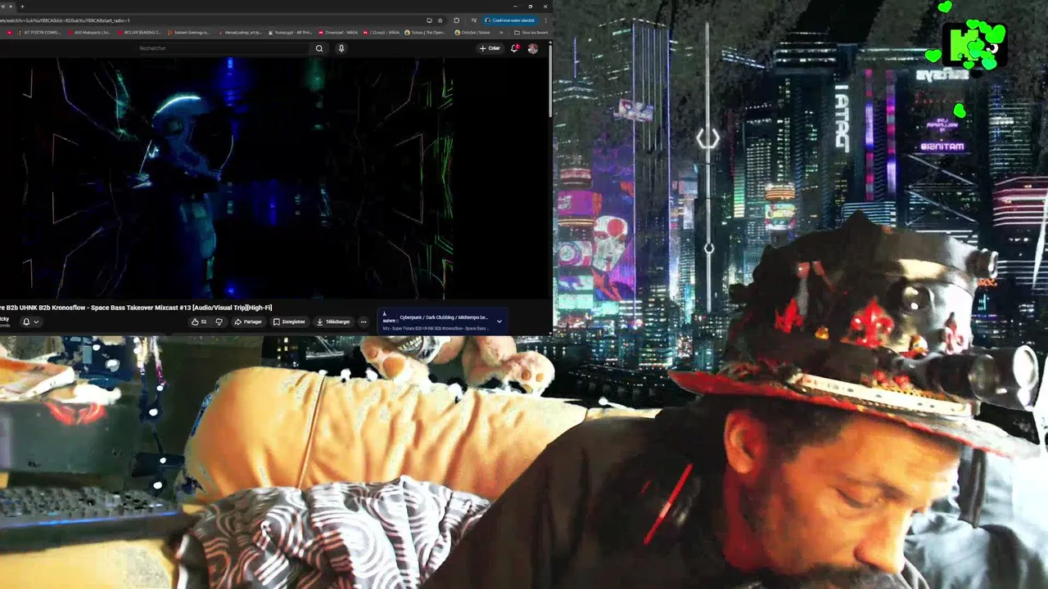Open the browser three-dot menu
Viewport: 1048px width, 589px height.
[x=546, y=20]
